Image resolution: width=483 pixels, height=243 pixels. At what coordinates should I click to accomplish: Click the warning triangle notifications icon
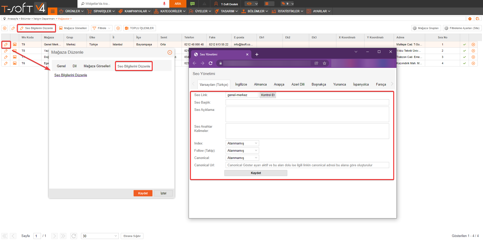pos(204,4)
